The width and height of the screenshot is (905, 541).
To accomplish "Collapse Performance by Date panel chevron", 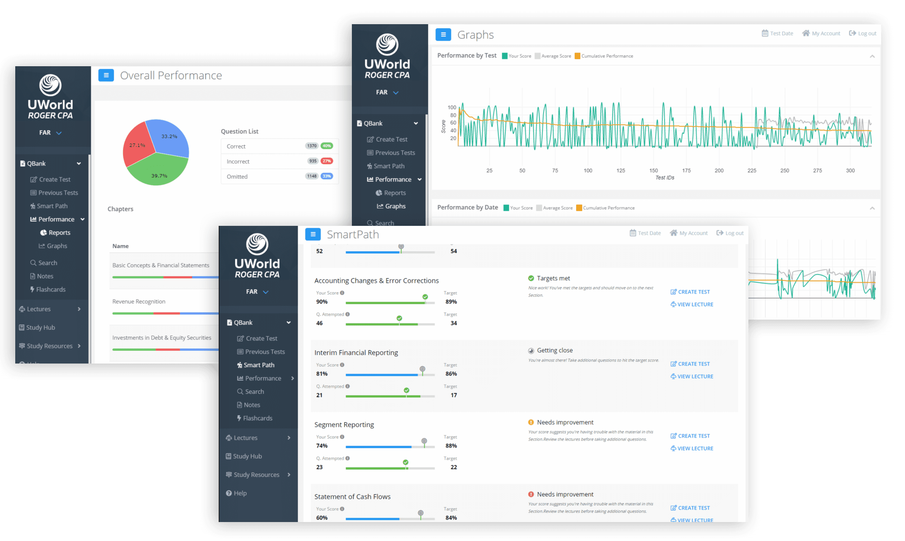I will (872, 208).
